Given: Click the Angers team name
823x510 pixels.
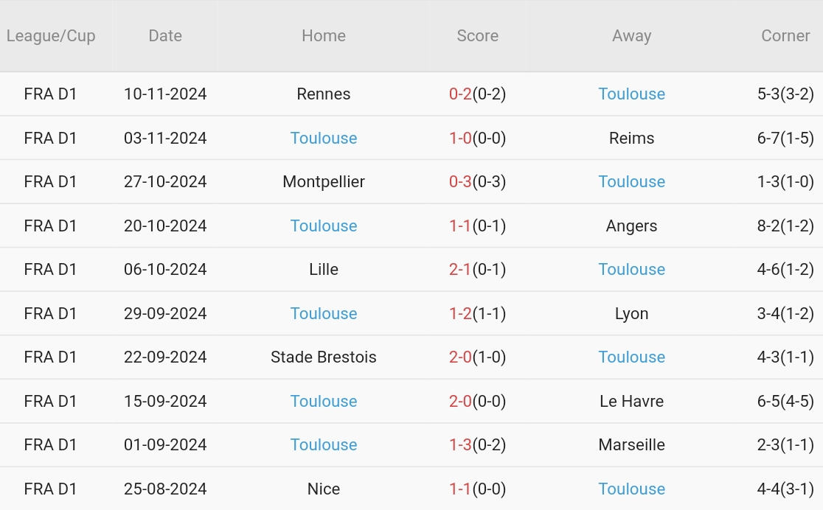Looking at the screenshot, I should click(x=631, y=226).
